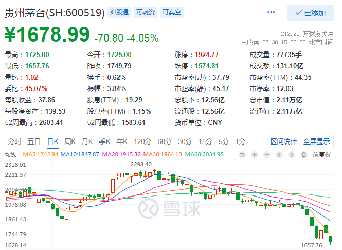Click the 2298.40 high marker on chart
Image resolution: width=342 pixels, height=250 pixels.
point(141,164)
